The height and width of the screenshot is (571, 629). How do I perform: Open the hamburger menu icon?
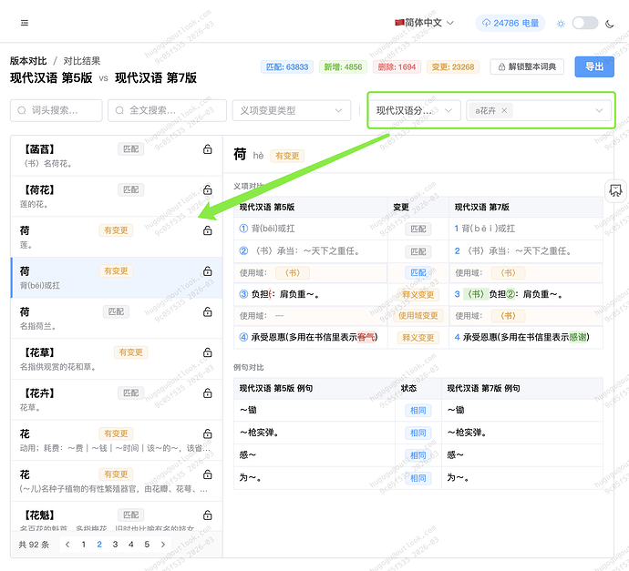25,23
